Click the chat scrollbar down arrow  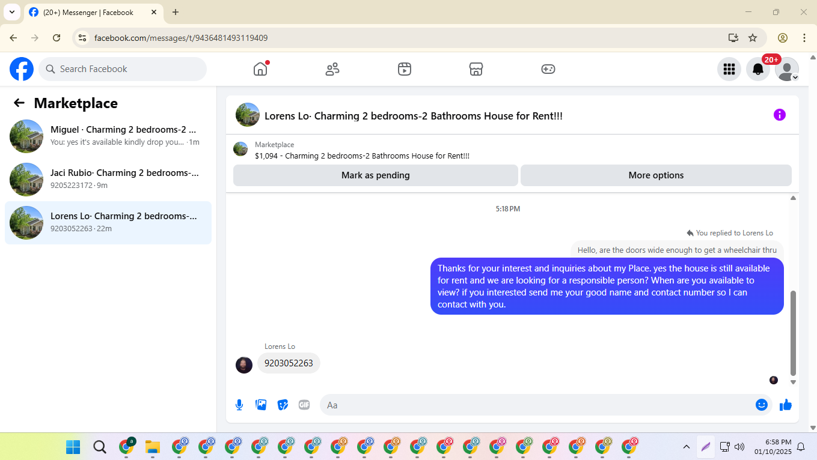[x=793, y=382]
